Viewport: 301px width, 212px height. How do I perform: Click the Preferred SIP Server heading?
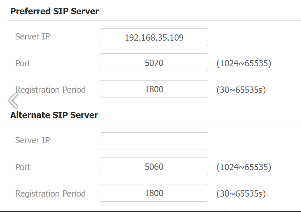coord(55,11)
